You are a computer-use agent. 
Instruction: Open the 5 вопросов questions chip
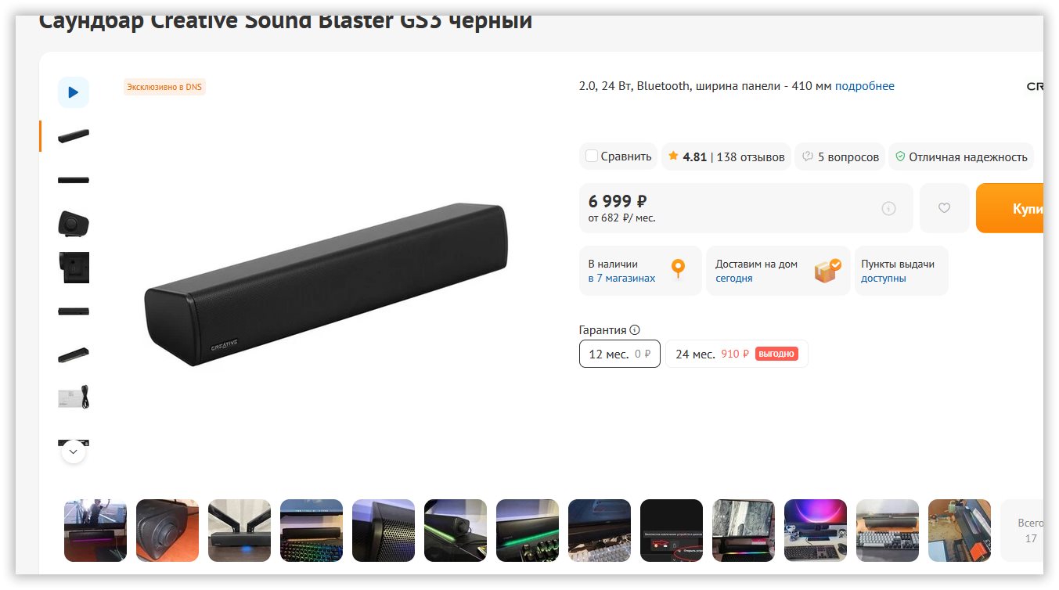(x=840, y=156)
